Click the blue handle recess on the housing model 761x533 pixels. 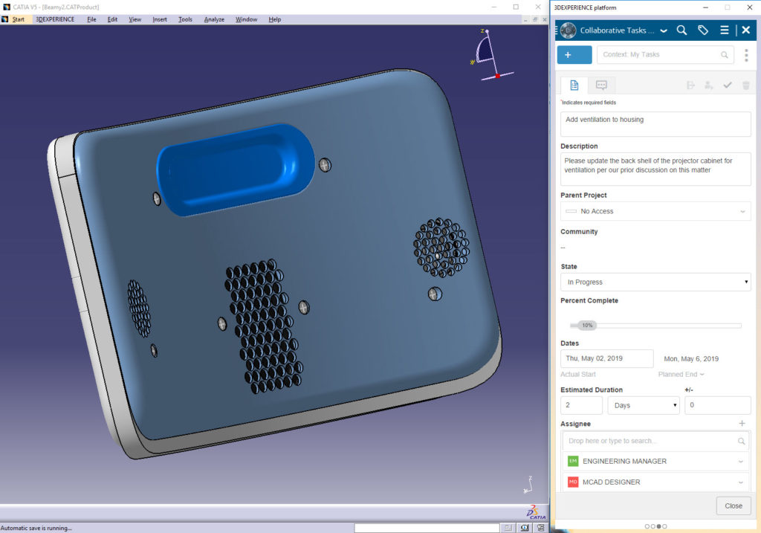236,169
